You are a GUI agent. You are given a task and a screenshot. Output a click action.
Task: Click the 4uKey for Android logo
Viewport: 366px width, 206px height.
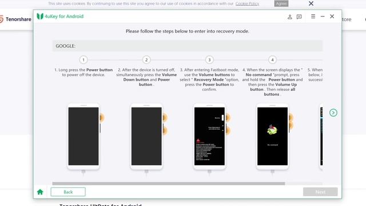[60, 17]
